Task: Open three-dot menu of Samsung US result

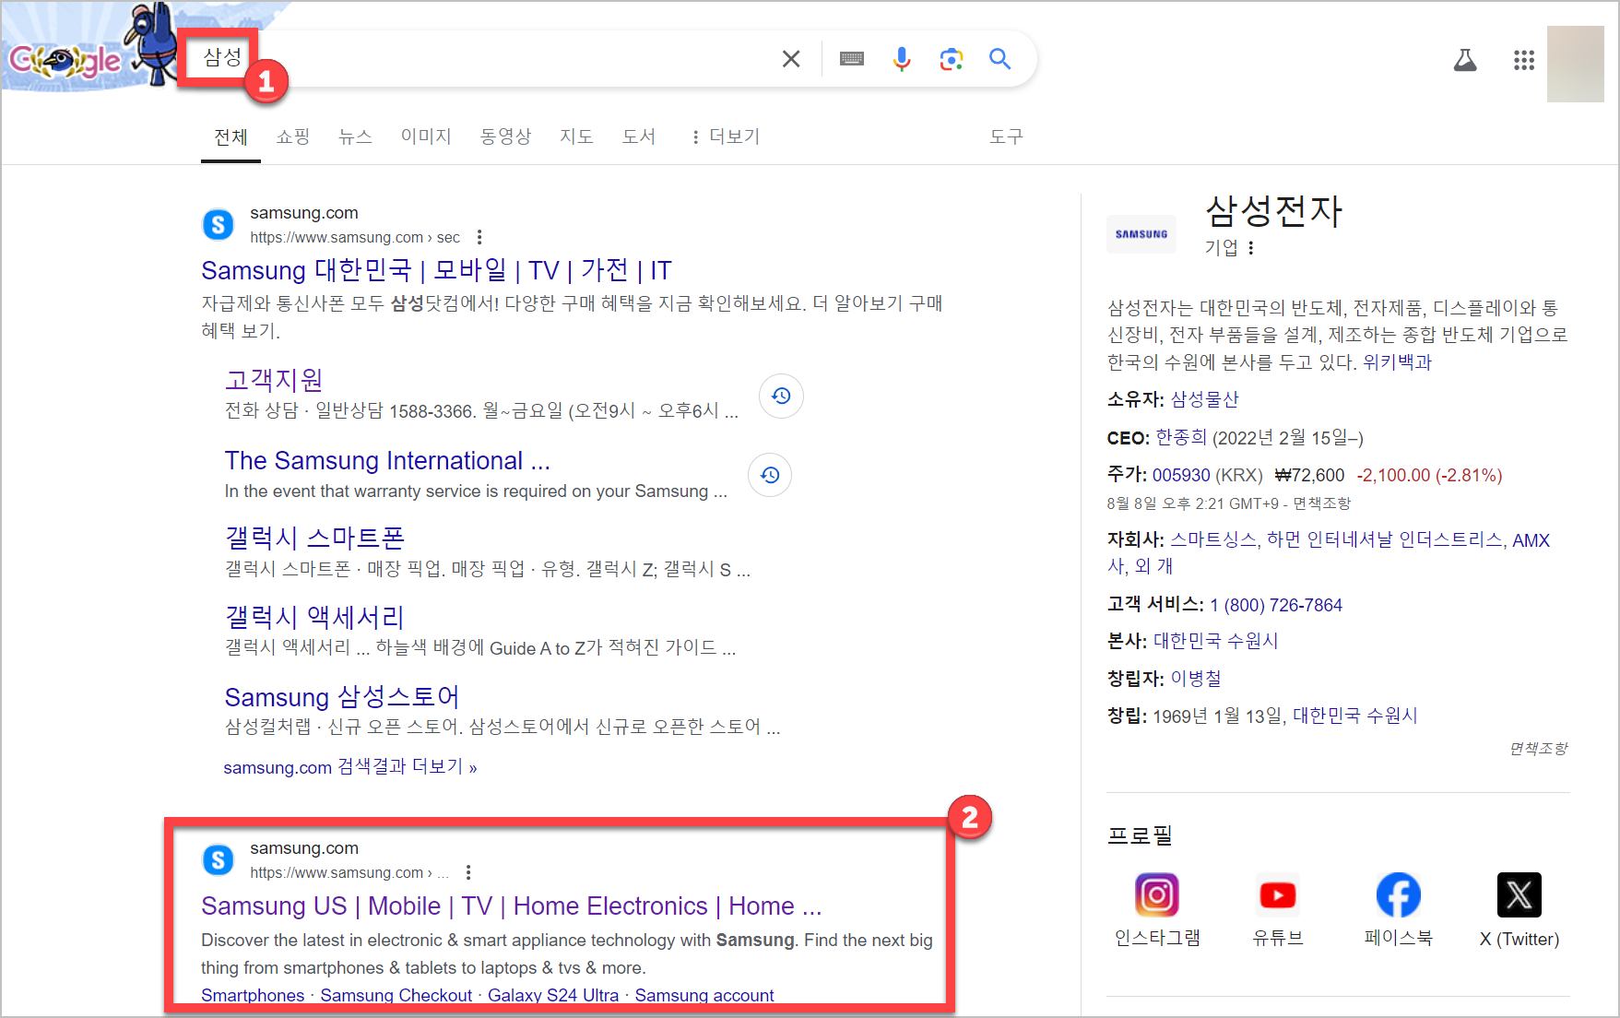Action: tap(468, 872)
